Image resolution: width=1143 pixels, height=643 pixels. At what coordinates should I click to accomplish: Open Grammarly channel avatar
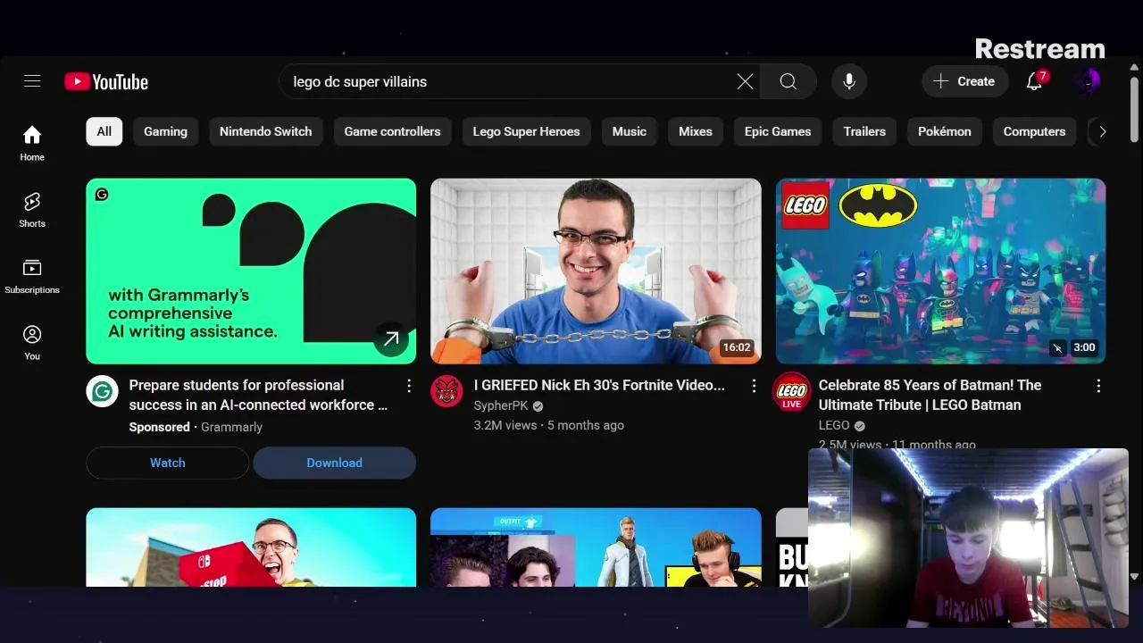point(102,391)
